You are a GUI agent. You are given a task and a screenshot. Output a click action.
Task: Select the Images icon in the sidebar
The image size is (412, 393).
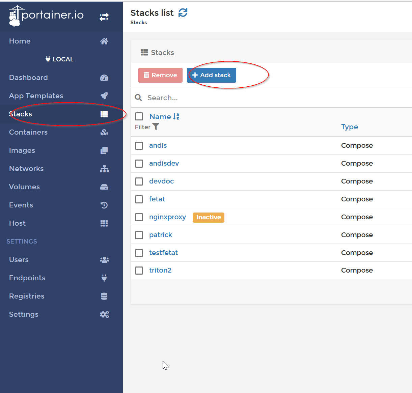[x=104, y=150]
